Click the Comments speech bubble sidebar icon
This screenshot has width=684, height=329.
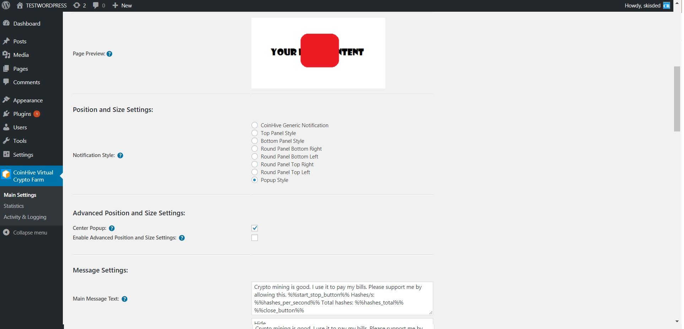tap(6, 82)
